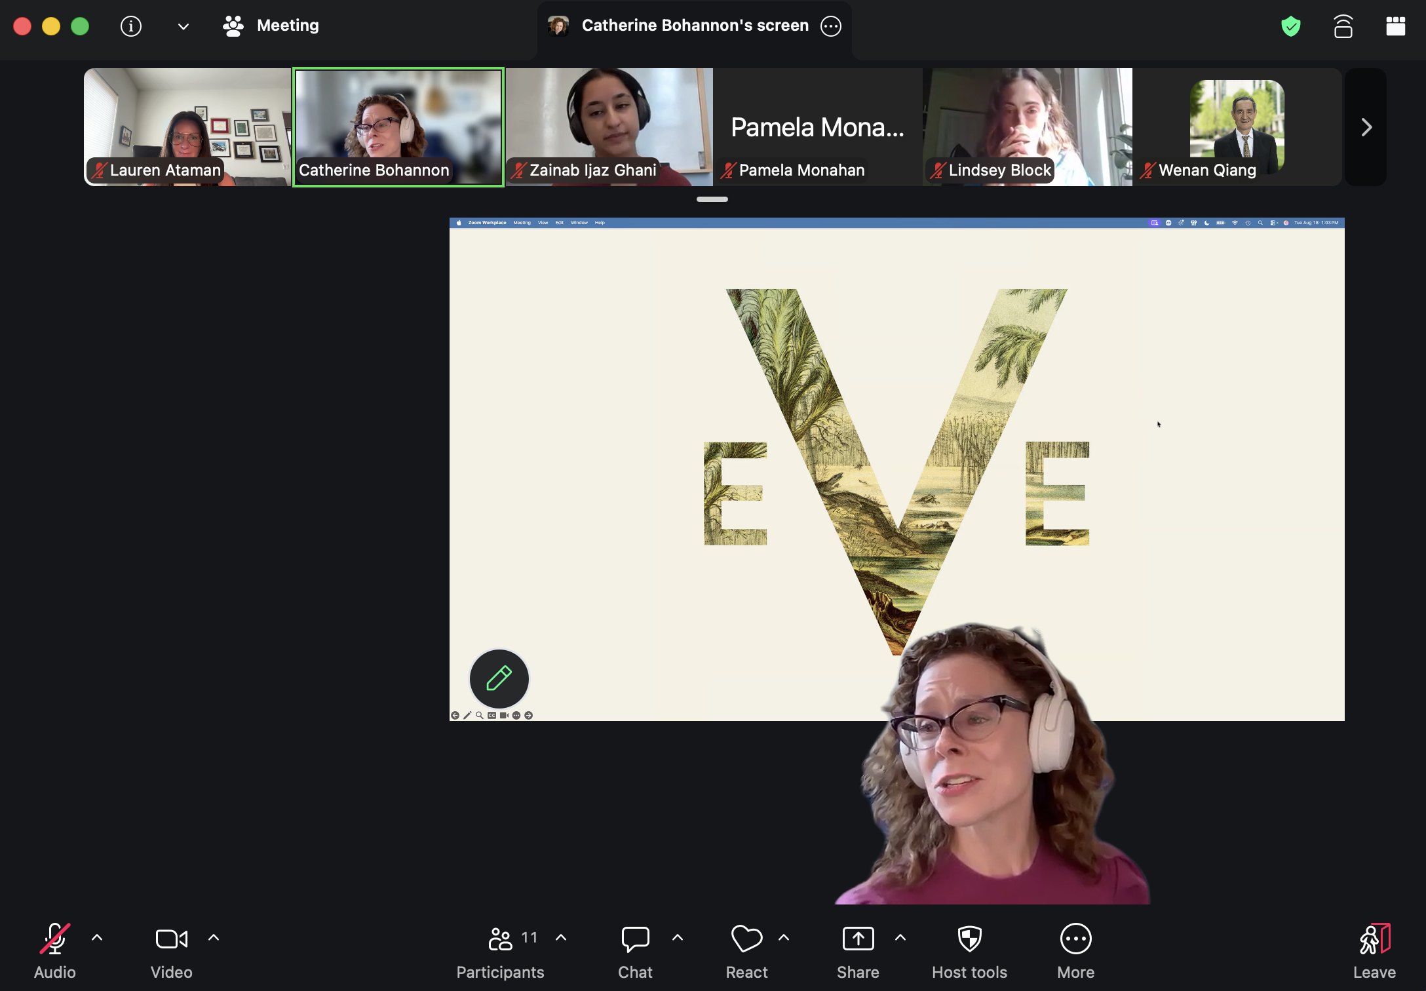Open the Chat panel

[x=635, y=951]
